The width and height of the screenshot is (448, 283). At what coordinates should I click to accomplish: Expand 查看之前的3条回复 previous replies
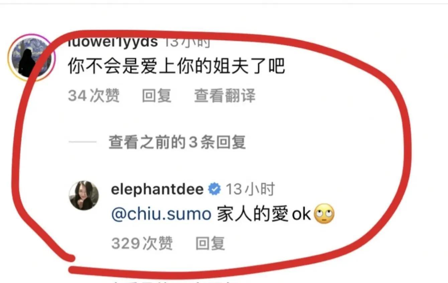click(x=177, y=142)
